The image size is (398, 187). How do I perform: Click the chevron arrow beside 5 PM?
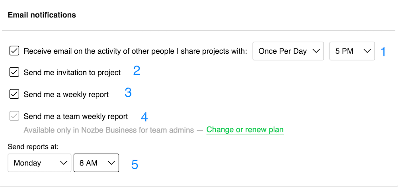click(367, 51)
